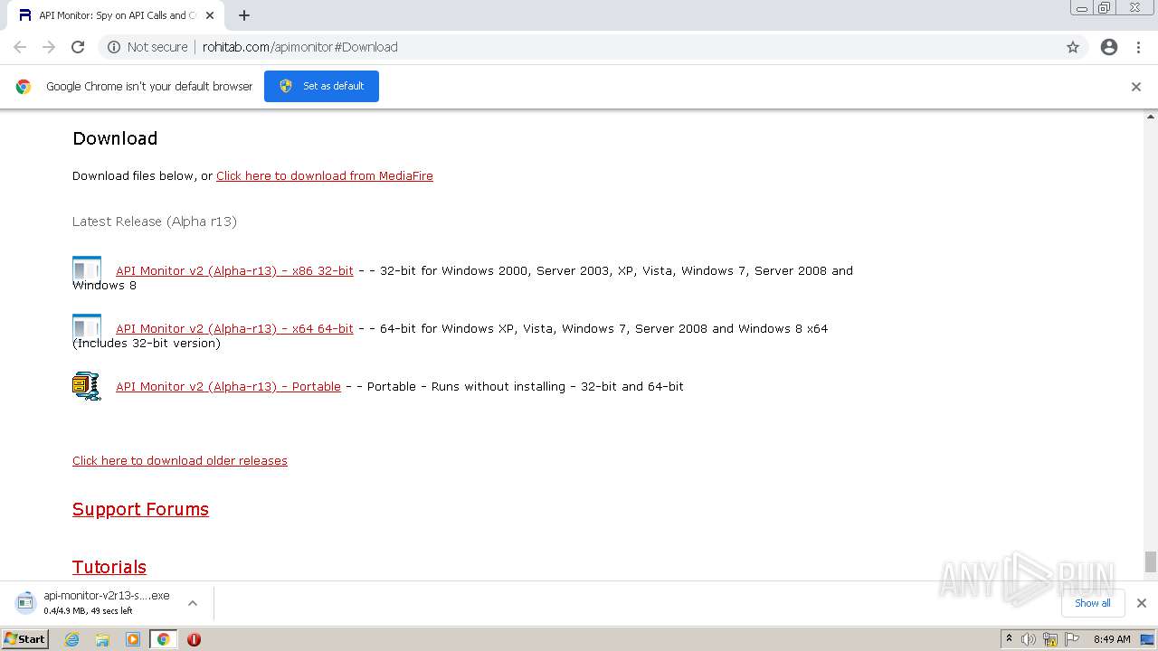Viewport: 1158px width, 651px height.
Task: Download API Monitor Portable link
Action: tap(228, 386)
